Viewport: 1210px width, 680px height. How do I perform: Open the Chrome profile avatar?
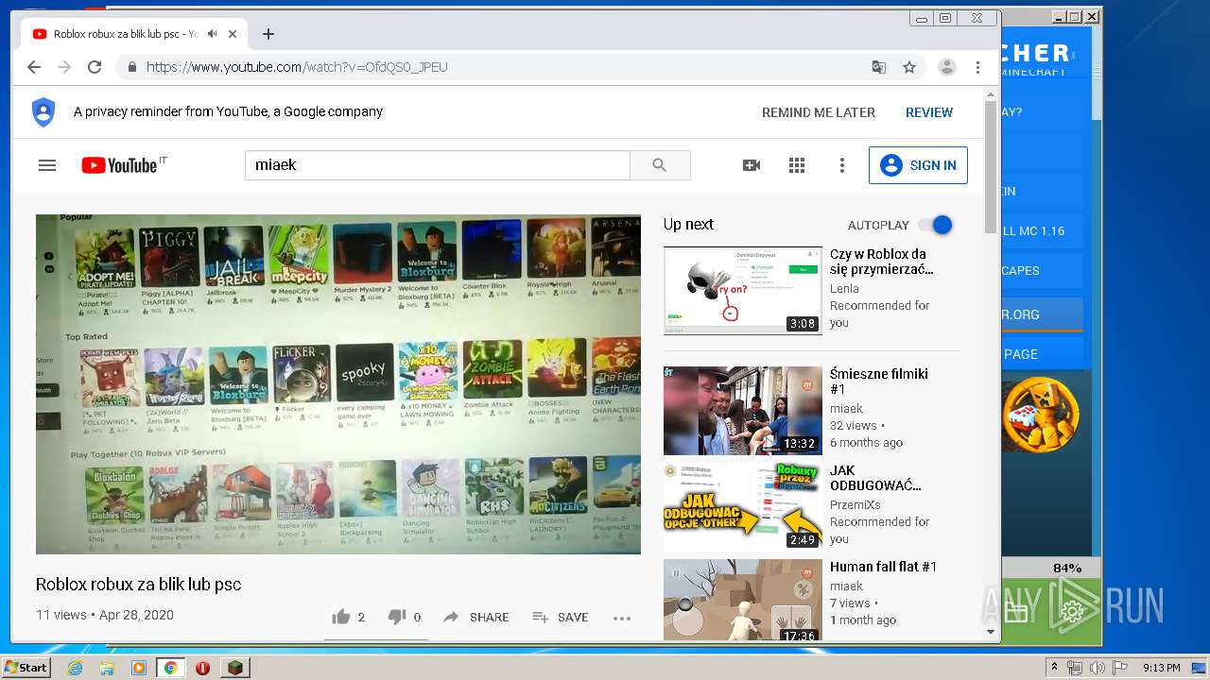click(x=946, y=67)
